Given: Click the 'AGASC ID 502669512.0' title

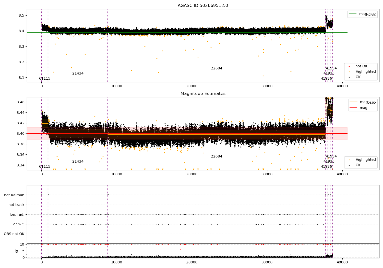Looking at the screenshot, I should (x=203, y=6).
